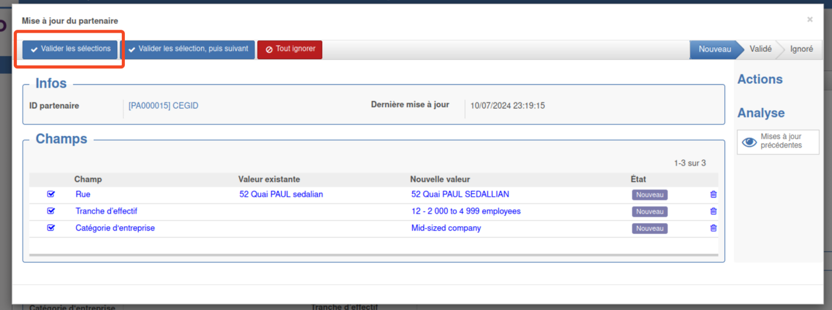This screenshot has height=310, width=832.
Task: Sort by the État column header
Action: (638, 179)
